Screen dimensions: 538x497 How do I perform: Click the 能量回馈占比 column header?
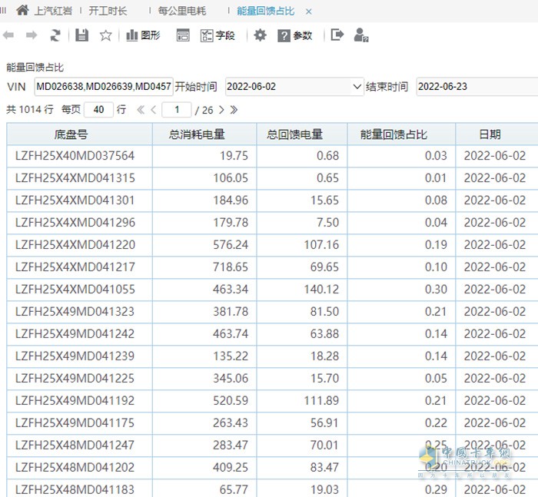394,134
